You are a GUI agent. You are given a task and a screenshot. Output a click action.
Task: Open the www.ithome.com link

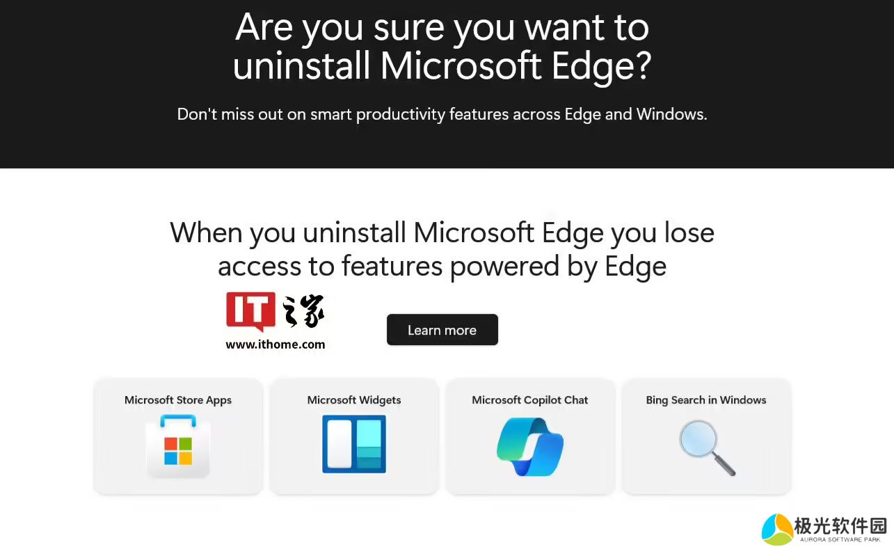275,344
